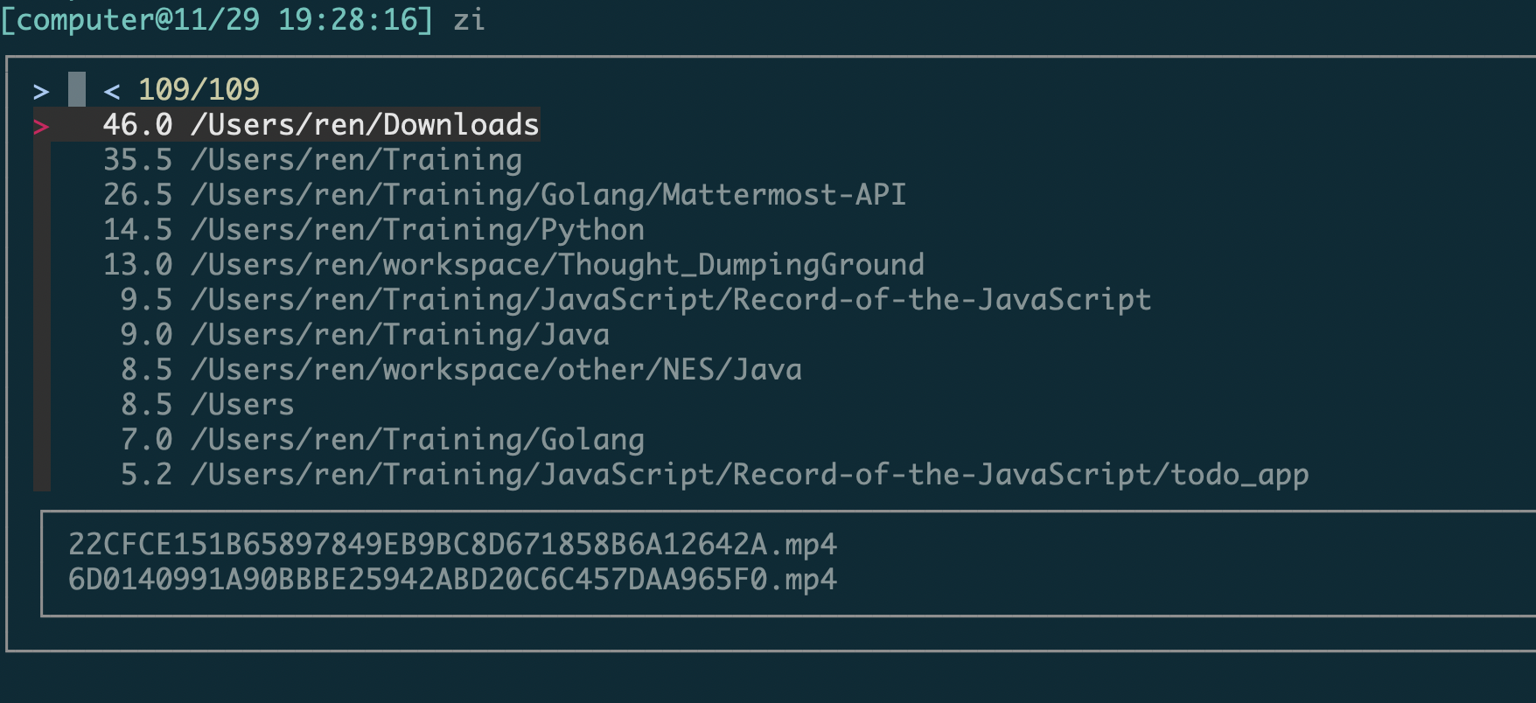Pick the workspace/other/NES/Java entry
The height and width of the screenshot is (703, 1536).
[x=495, y=370]
